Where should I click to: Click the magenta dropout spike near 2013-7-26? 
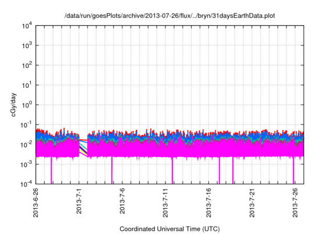click(x=293, y=170)
